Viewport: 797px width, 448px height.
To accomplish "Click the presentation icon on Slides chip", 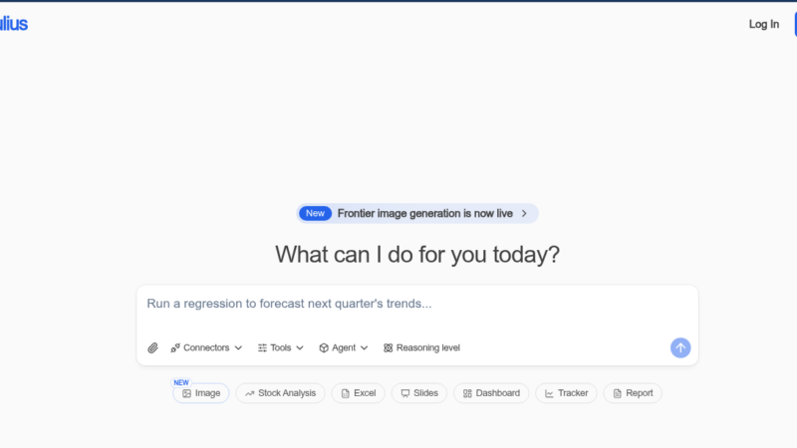I will coord(405,393).
